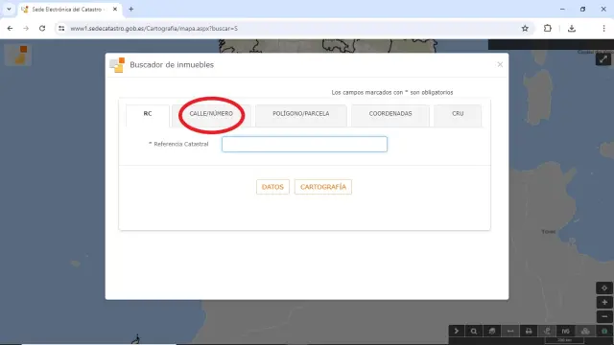Switch to the CALLE/NÚMERO tab
This screenshot has height=345, width=614.
[x=211, y=115]
